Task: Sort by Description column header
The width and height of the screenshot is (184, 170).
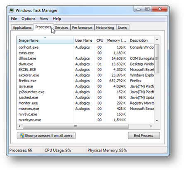Action: [x=141, y=40]
